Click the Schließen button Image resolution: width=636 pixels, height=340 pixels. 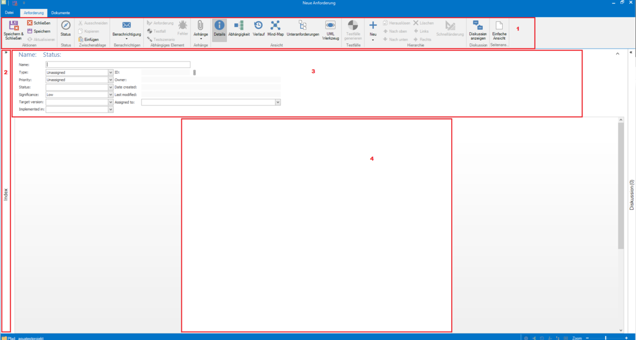click(39, 23)
